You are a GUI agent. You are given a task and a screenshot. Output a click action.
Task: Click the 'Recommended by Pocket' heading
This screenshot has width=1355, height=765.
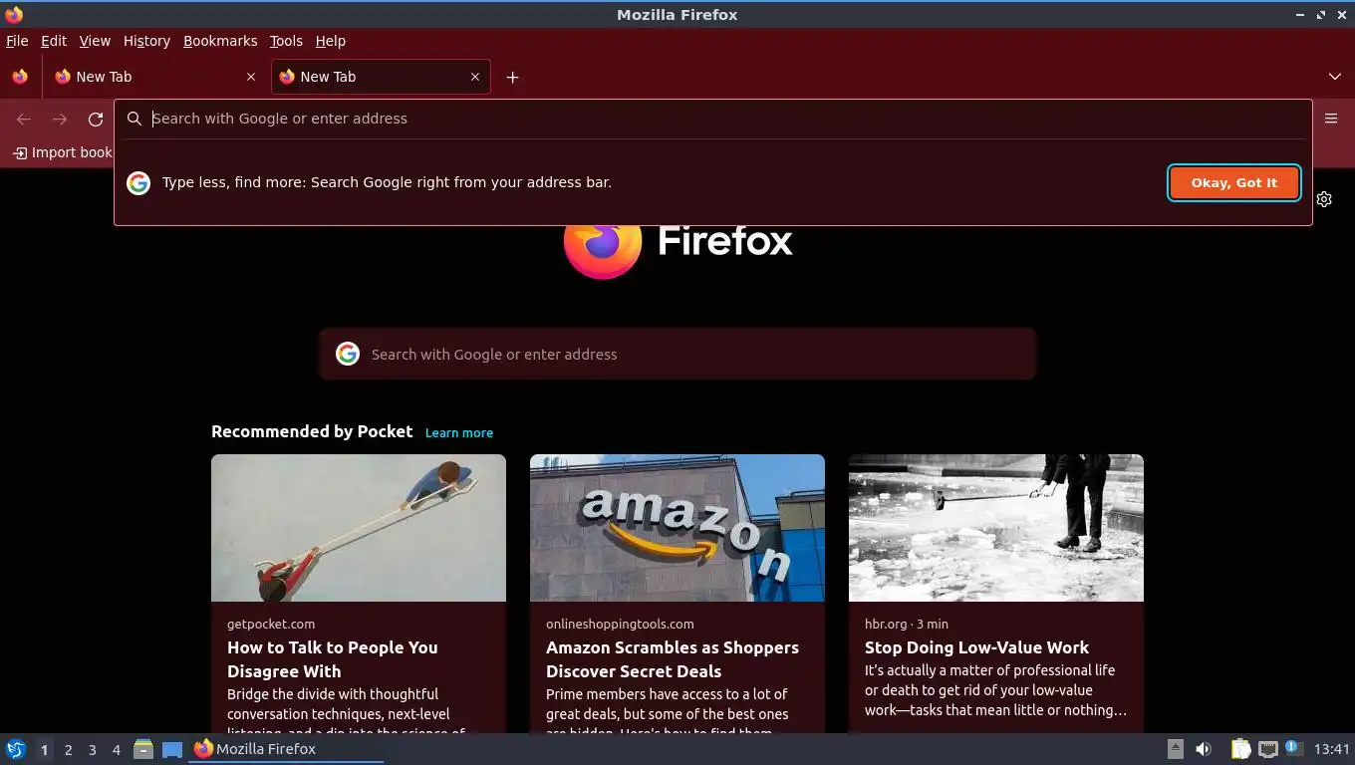click(312, 431)
